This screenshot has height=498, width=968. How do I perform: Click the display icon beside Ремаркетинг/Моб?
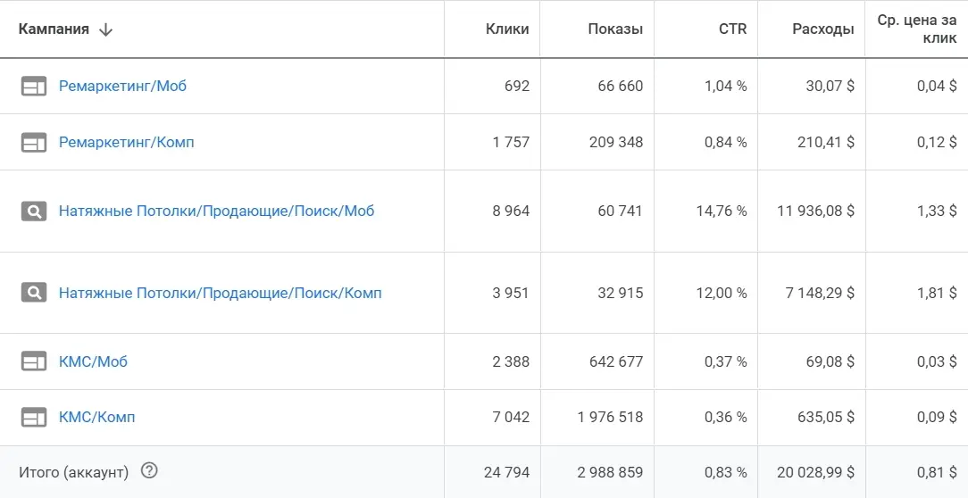34,87
